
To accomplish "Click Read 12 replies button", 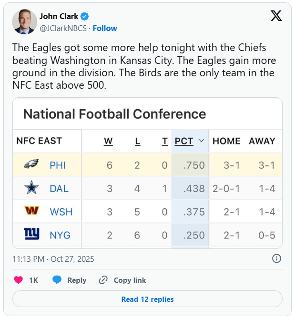I will pyautogui.click(x=147, y=299).
